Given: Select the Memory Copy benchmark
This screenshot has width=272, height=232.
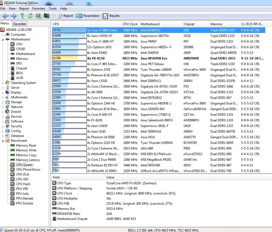Looking at the screenshot, I should click(x=26, y=155).
